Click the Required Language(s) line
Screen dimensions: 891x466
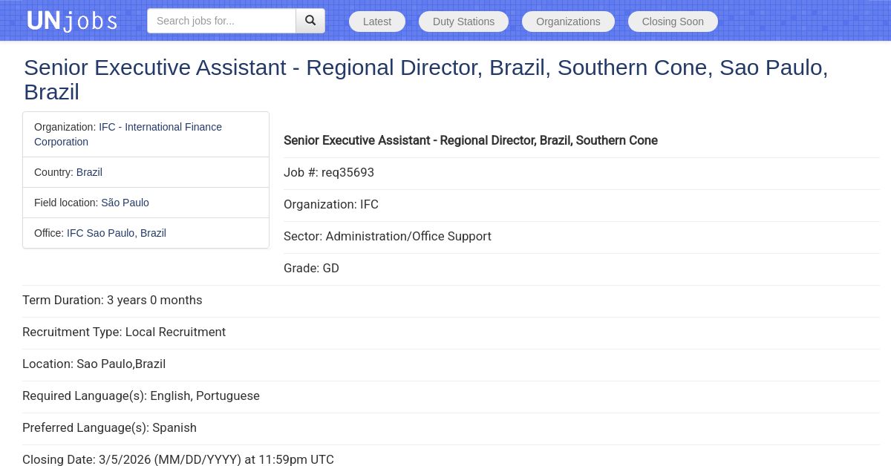(x=141, y=396)
